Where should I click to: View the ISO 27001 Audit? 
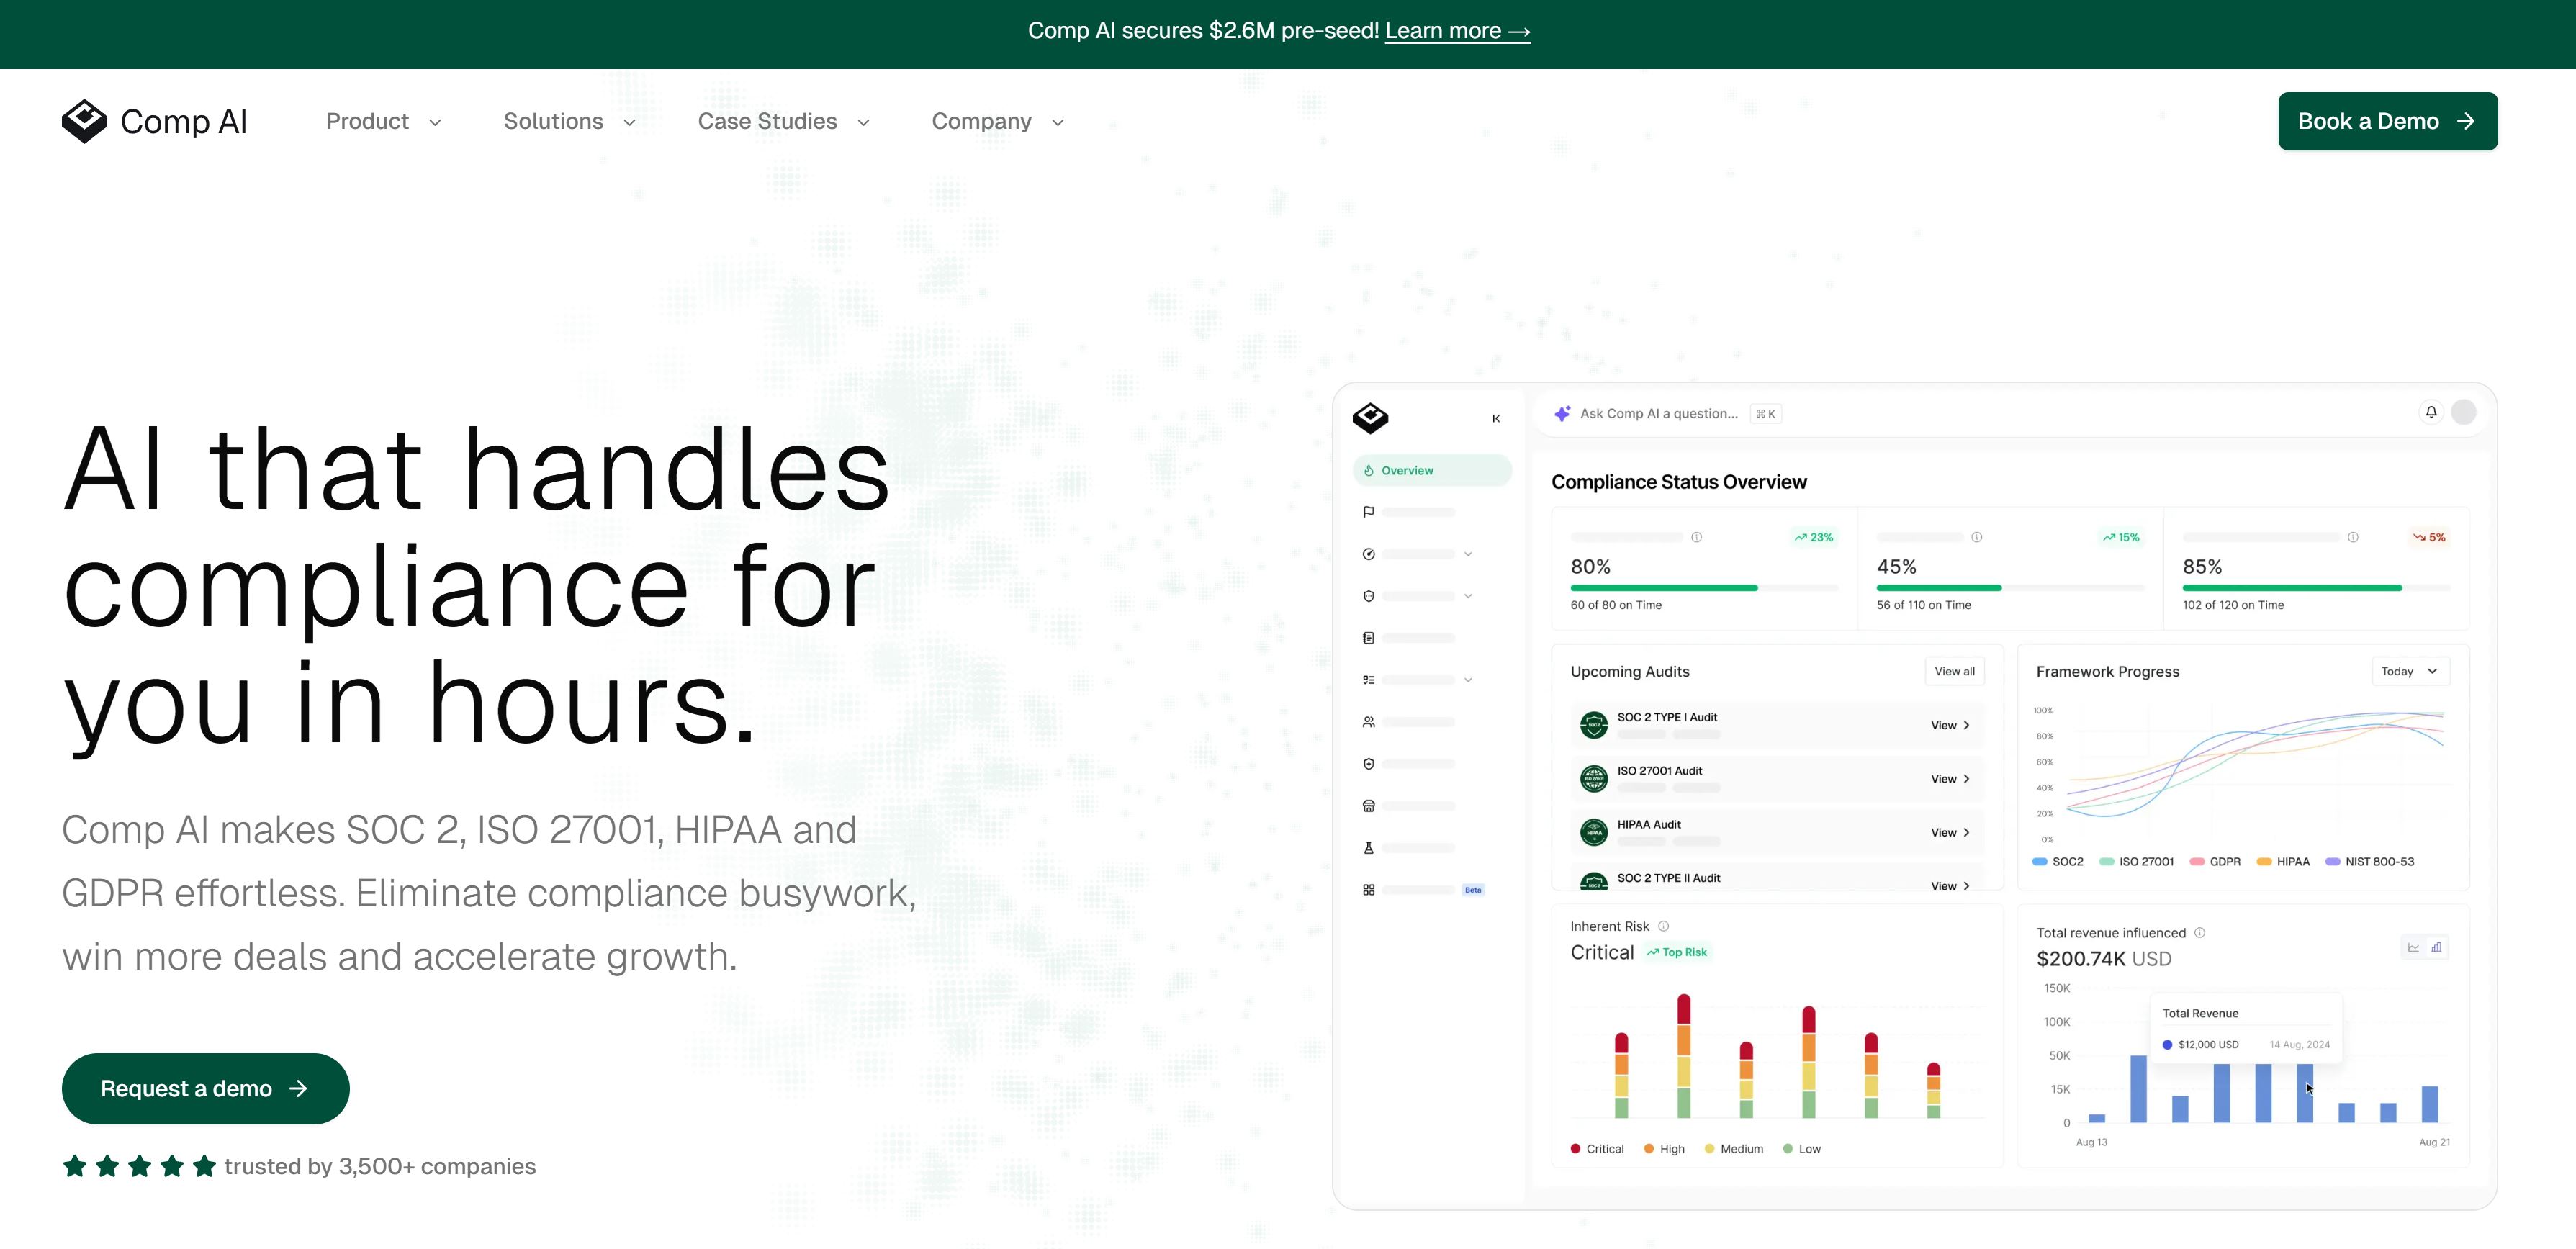click(x=1950, y=779)
